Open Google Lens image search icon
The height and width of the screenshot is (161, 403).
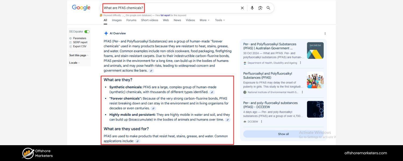click(x=260, y=8)
